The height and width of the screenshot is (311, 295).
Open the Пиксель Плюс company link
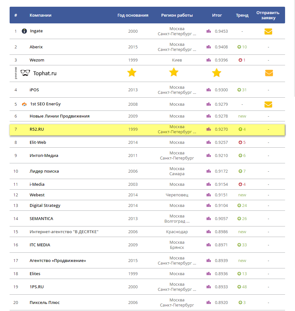coord(45,303)
